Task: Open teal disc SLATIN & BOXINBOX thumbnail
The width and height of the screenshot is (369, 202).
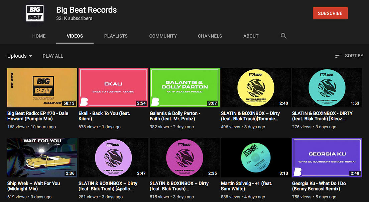Action: tap(327, 87)
